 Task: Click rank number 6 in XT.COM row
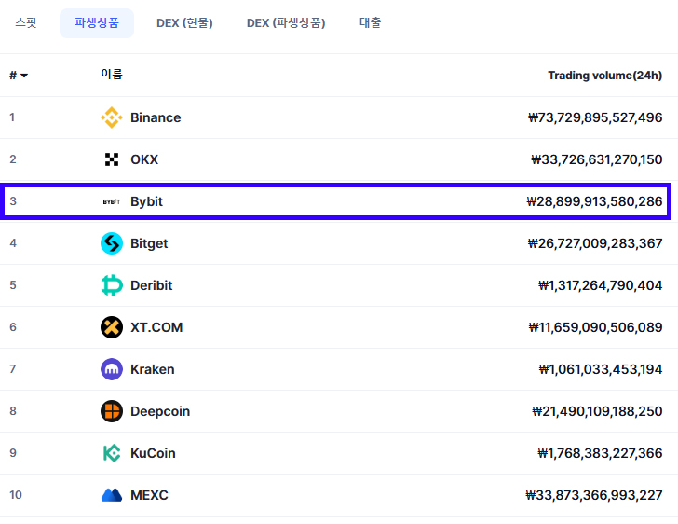click(13, 327)
